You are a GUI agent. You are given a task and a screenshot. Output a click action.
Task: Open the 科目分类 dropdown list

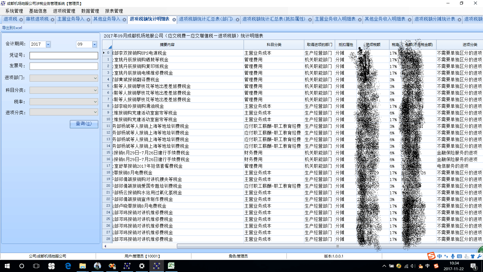(95, 90)
